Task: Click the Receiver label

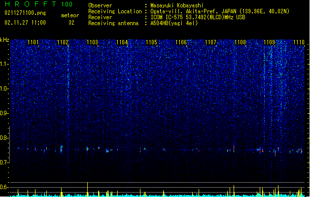Action: [100, 17]
